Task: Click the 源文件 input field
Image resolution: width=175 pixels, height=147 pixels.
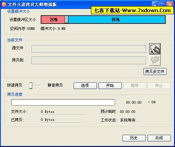Action: [89, 49]
